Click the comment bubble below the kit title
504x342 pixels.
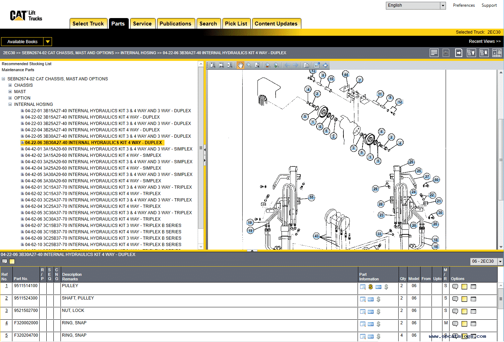5,261
